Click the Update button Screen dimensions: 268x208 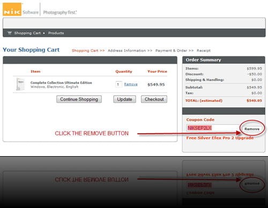(124, 99)
